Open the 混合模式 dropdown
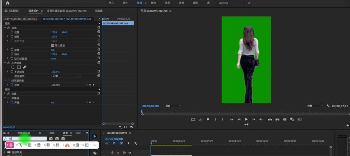The image size is (350, 156). point(66,76)
